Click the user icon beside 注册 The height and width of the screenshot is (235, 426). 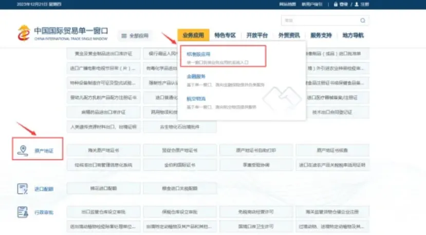coord(357,4)
